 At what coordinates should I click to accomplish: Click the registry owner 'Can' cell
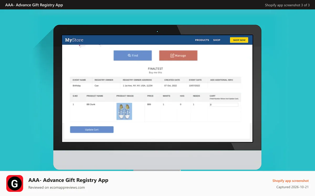(97, 86)
